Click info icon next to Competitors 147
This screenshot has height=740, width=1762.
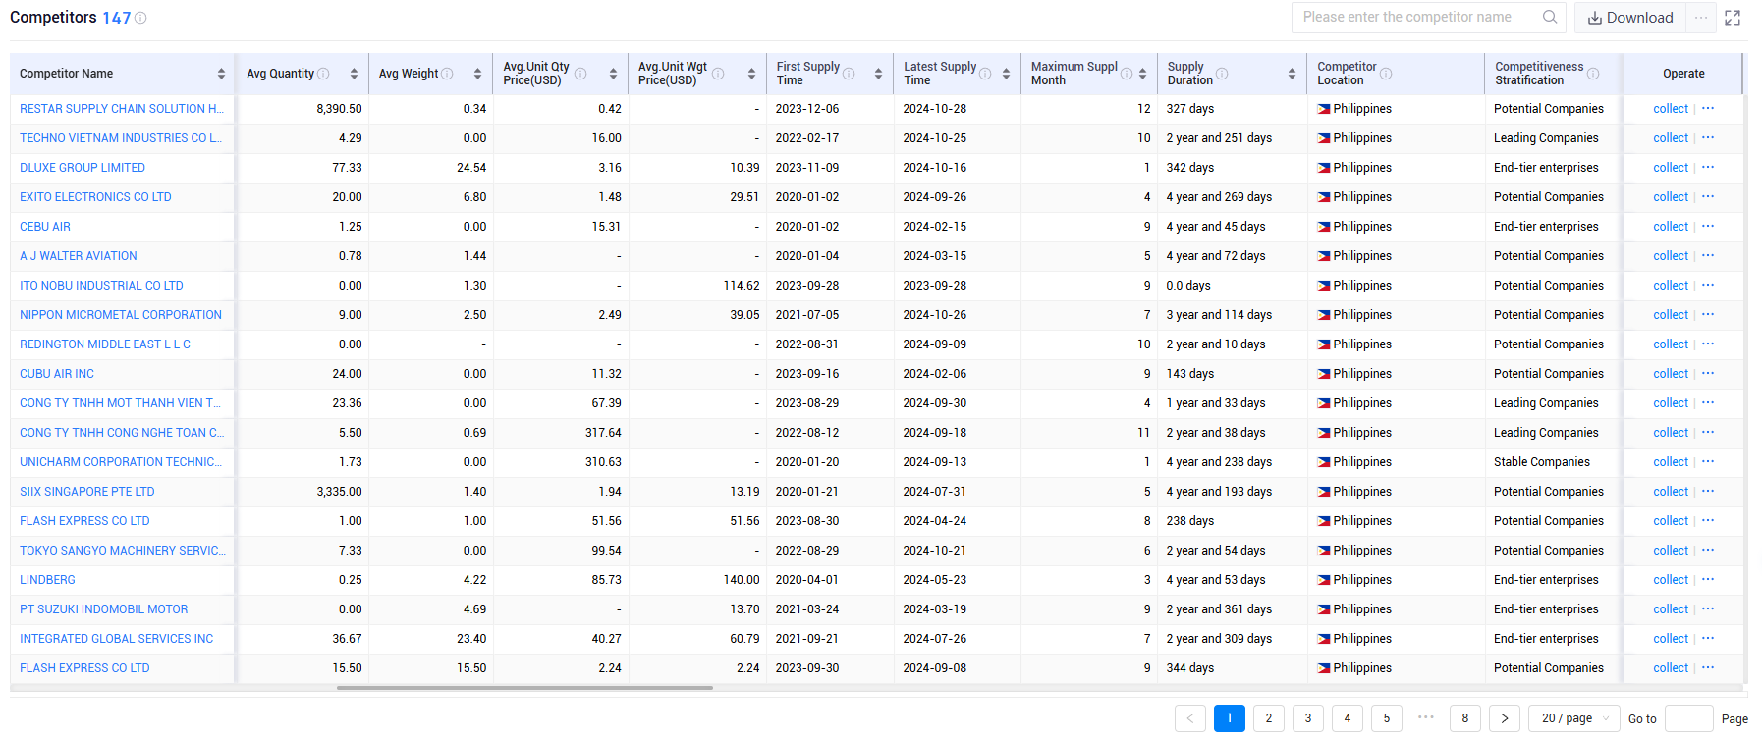click(140, 18)
